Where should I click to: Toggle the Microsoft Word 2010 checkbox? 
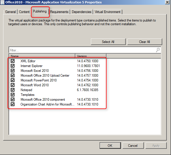[12, 85]
